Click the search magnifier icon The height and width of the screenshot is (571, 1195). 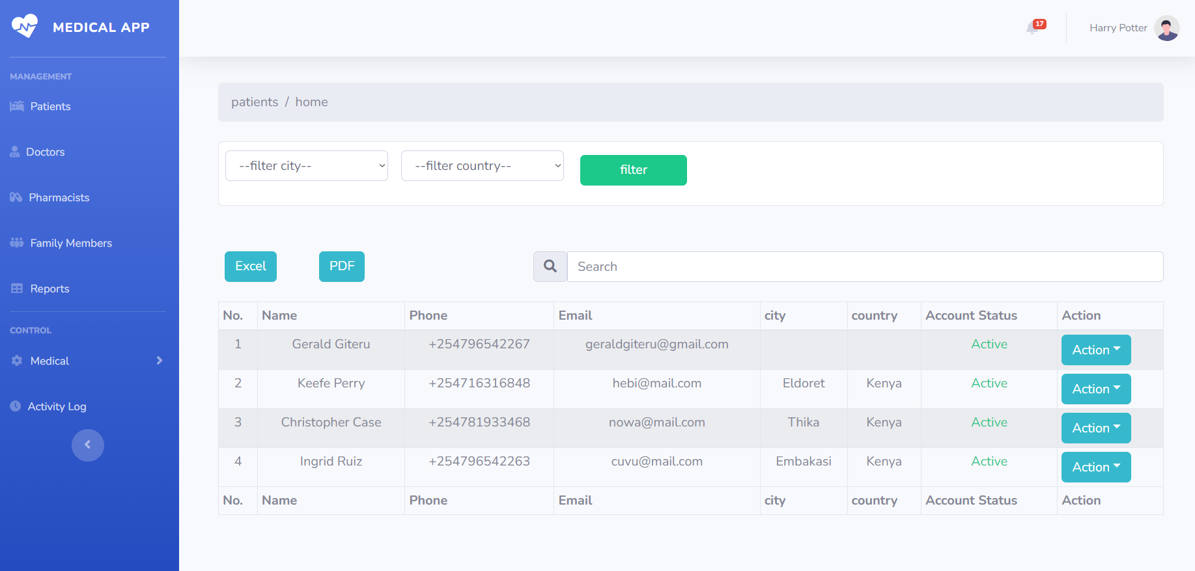click(x=550, y=266)
